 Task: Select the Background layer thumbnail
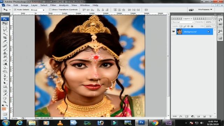pyautogui.click(x=179, y=31)
